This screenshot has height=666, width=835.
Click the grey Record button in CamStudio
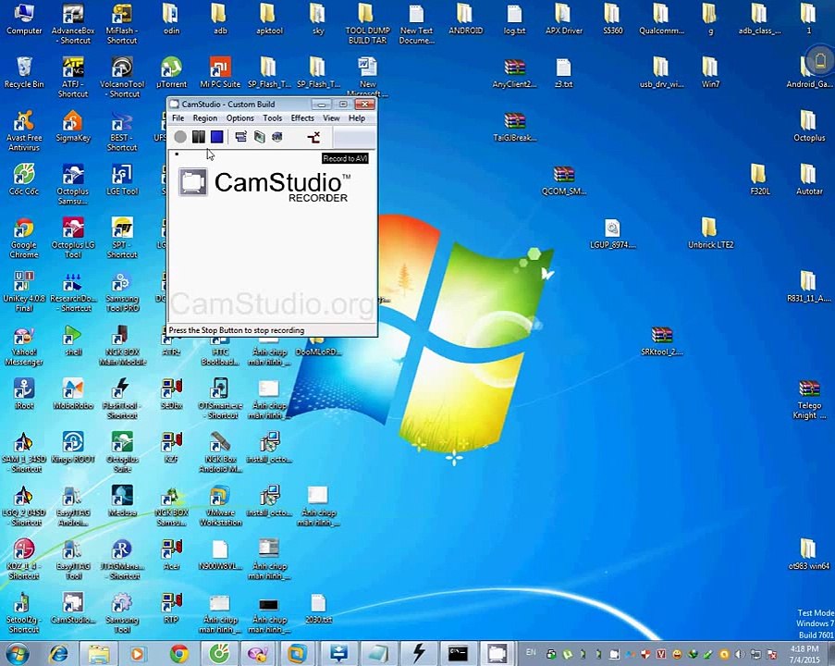[x=180, y=138]
